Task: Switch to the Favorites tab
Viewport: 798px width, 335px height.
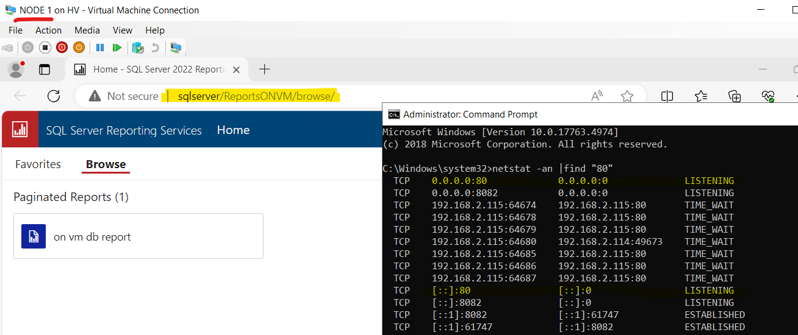Action: [x=38, y=164]
